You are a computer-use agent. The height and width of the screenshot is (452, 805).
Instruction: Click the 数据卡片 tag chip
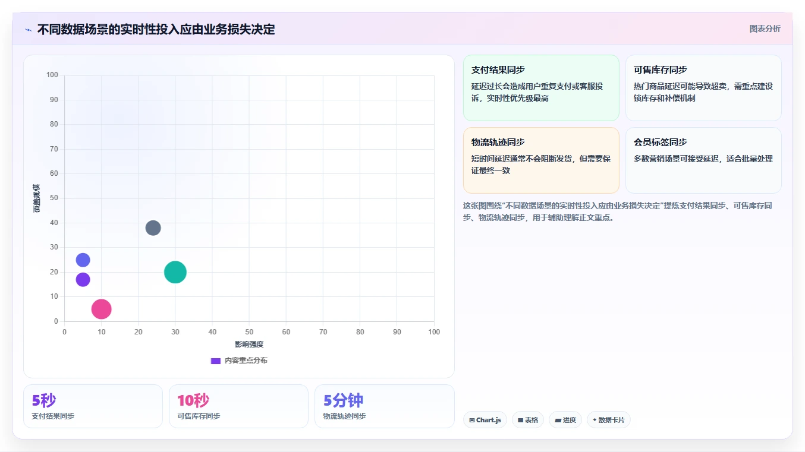click(609, 420)
